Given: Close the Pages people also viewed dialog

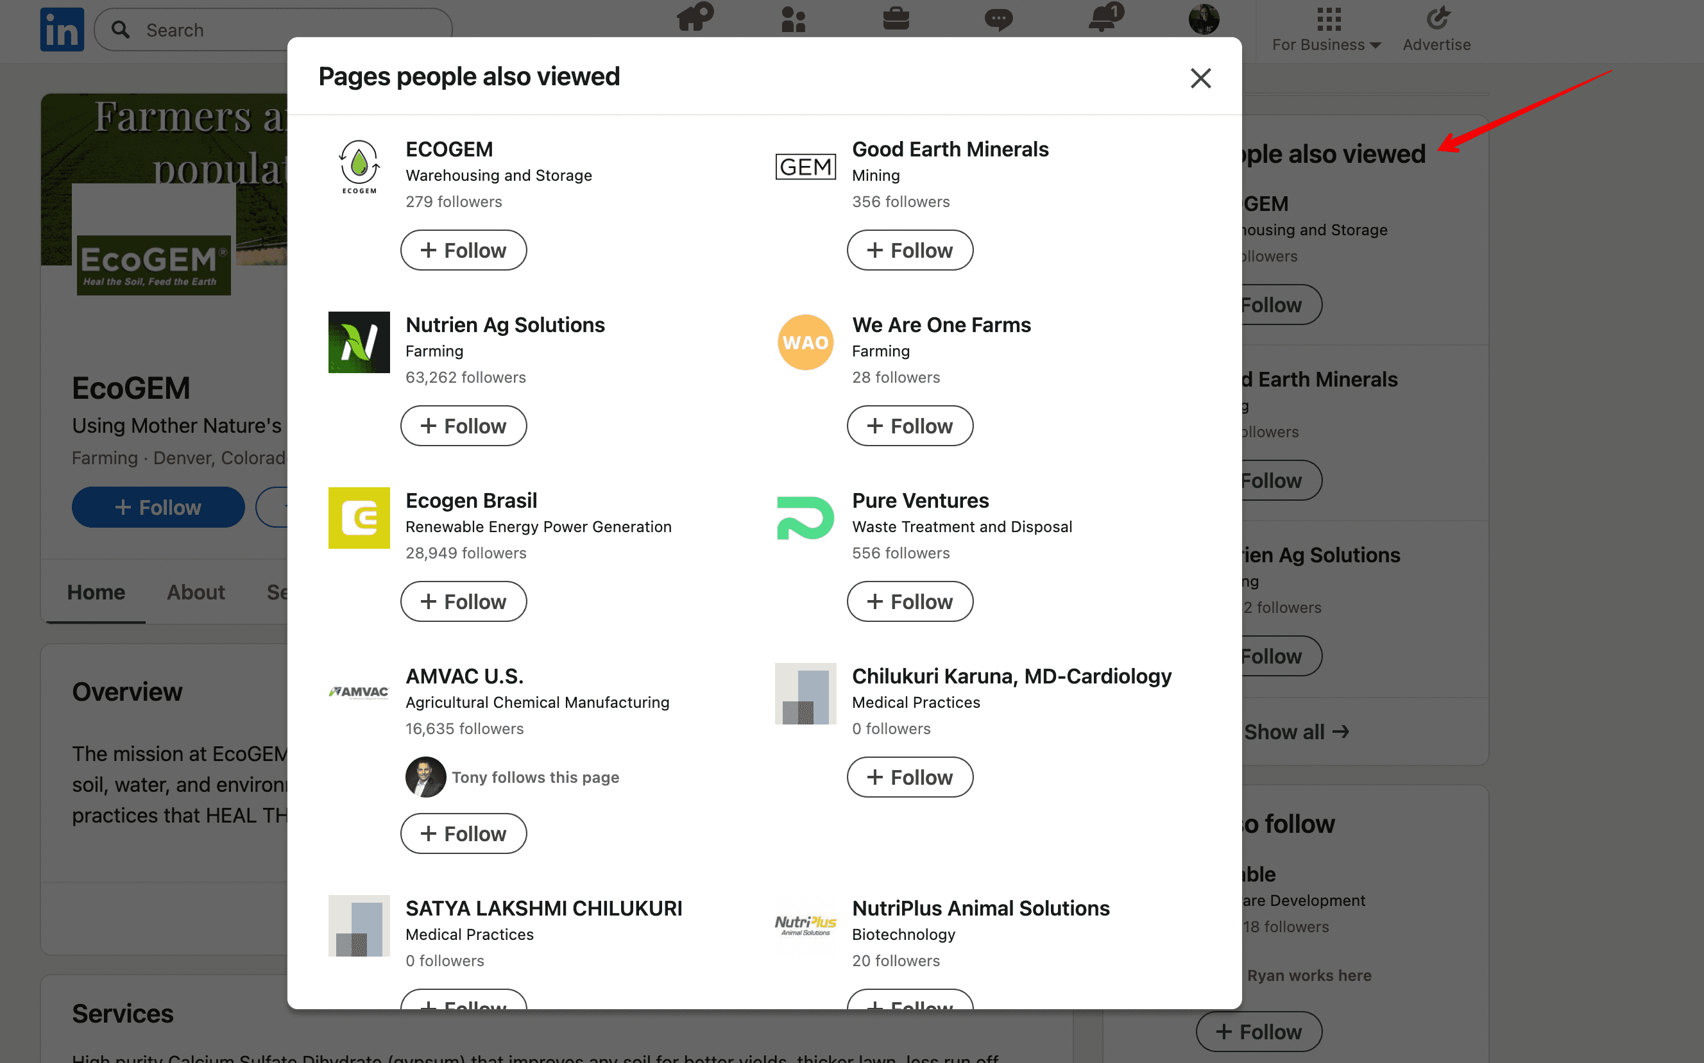Looking at the screenshot, I should (x=1200, y=78).
